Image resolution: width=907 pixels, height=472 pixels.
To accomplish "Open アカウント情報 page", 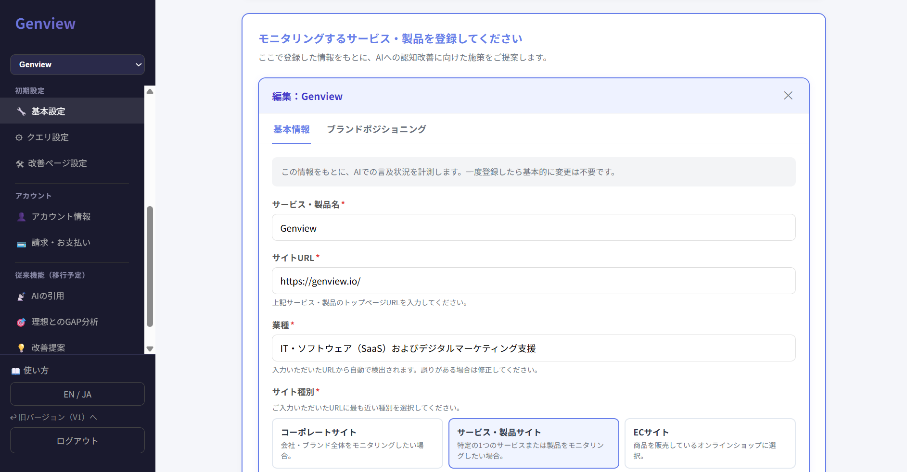I will (x=72, y=216).
